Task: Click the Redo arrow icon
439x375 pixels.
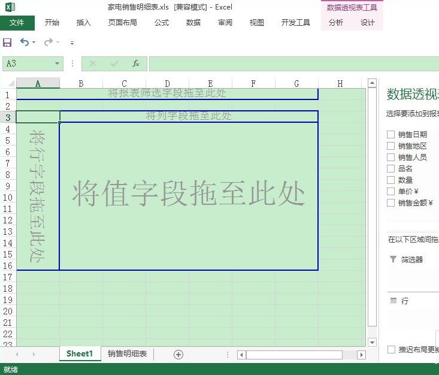Action: 48,43
